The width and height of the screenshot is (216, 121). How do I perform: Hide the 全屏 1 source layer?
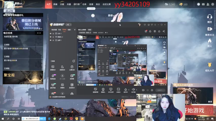(50, 40)
